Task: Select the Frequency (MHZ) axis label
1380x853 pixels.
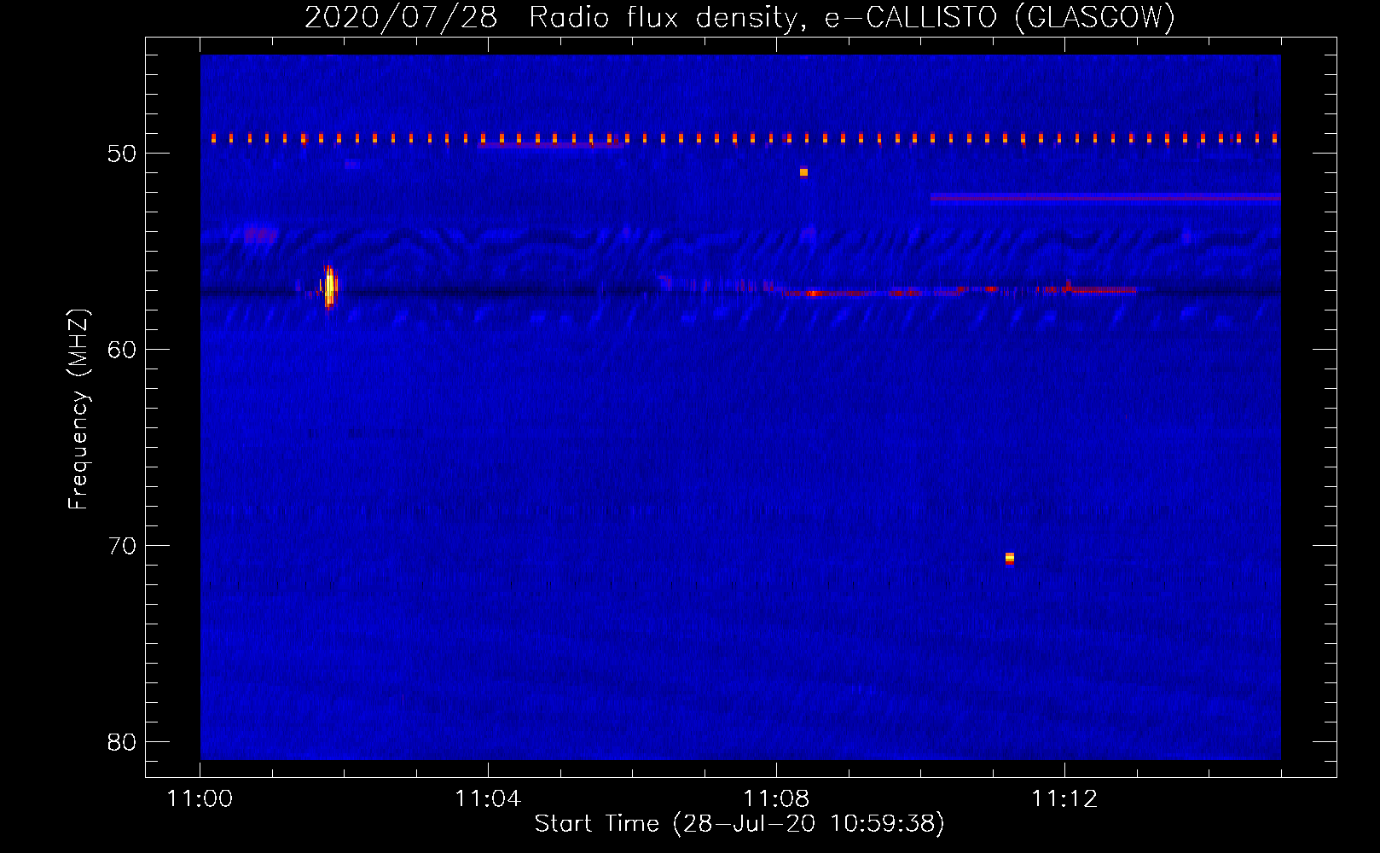Action: point(78,409)
